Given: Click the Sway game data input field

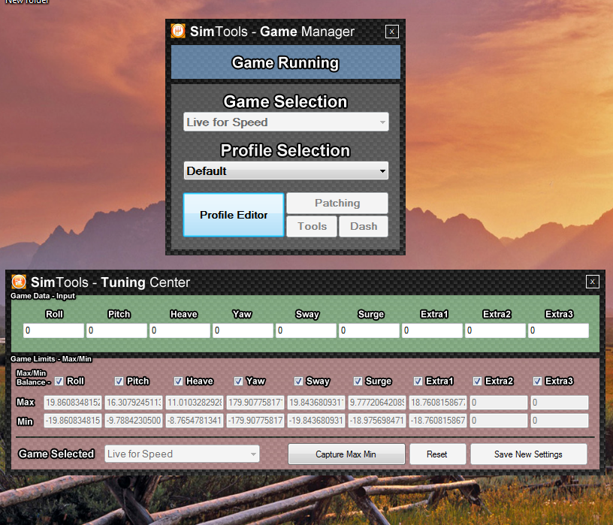Looking at the screenshot, I should pos(306,330).
